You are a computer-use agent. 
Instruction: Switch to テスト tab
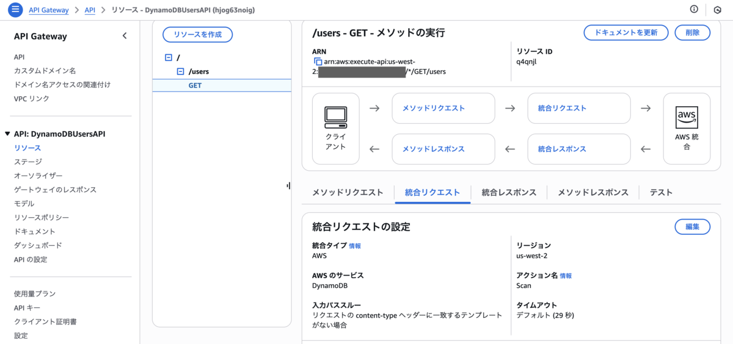pos(661,193)
